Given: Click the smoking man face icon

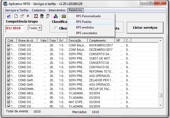Looking at the screenshot, I should [x=48, y=16].
